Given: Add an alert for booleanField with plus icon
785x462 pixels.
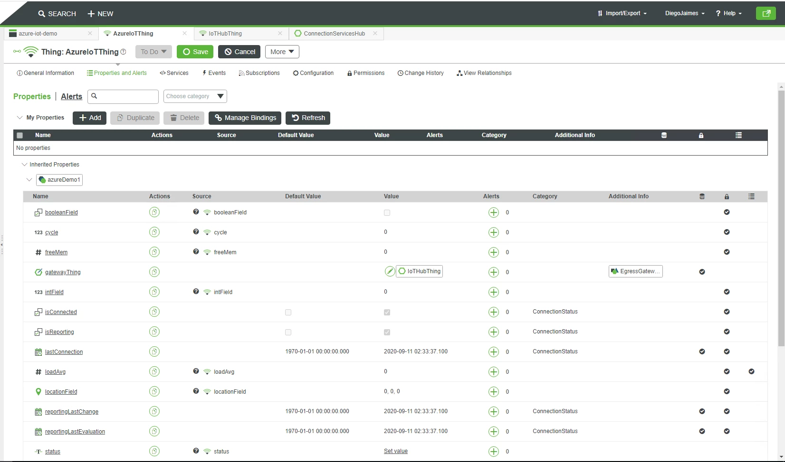Looking at the screenshot, I should (x=494, y=213).
